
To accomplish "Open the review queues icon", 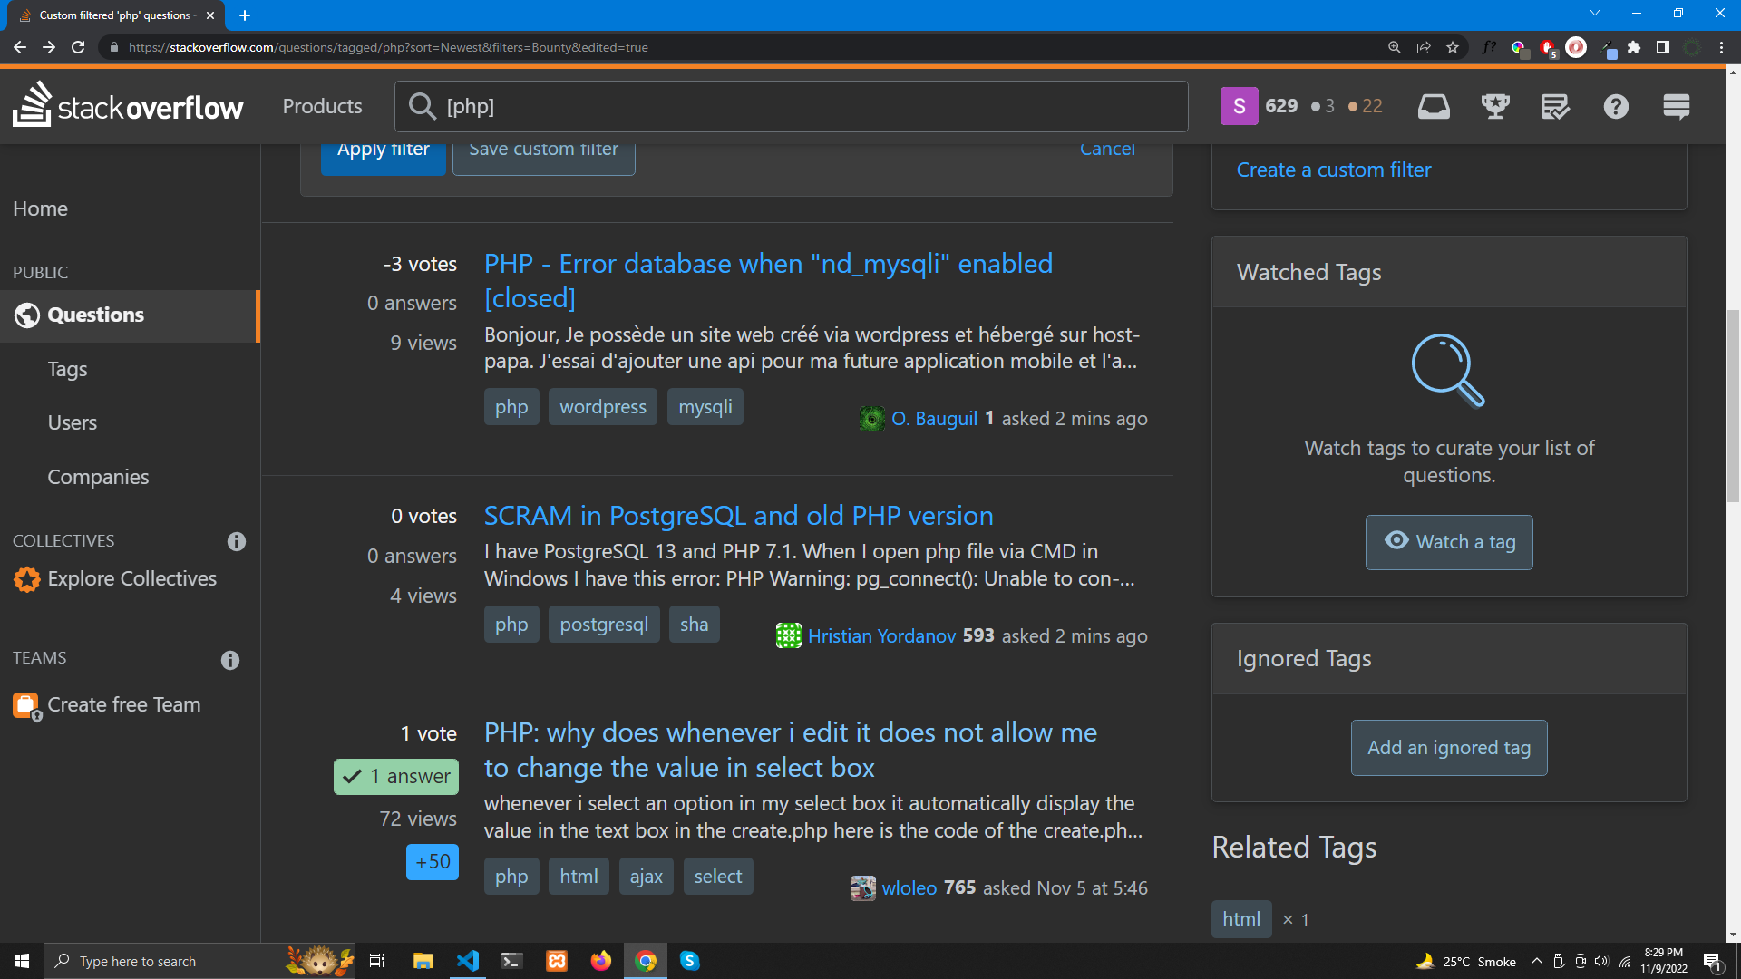I will [x=1555, y=106].
